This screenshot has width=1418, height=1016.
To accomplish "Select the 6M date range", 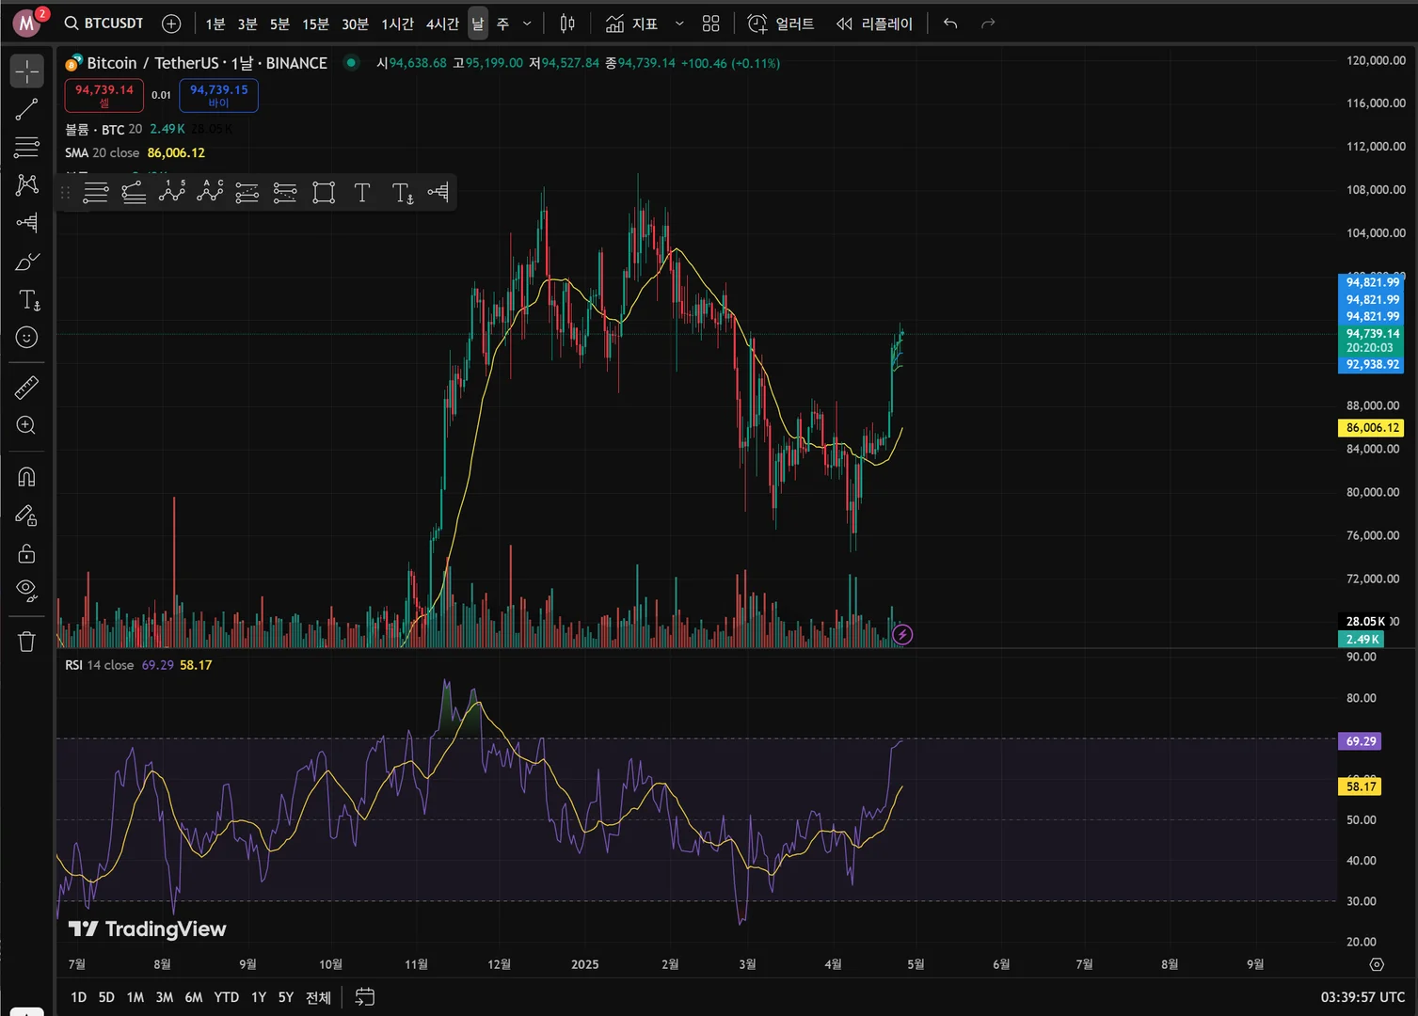I will pos(193,997).
